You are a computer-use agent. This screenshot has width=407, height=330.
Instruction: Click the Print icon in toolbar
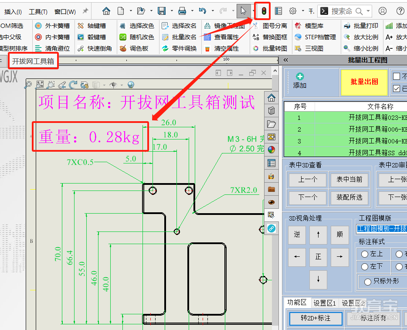point(182,11)
